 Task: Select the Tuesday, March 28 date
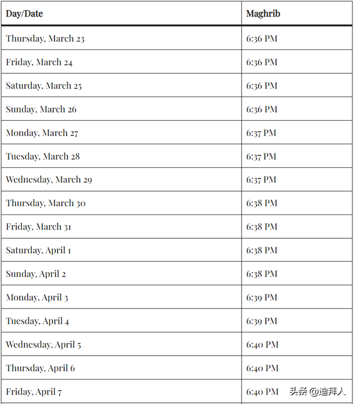[43, 156]
